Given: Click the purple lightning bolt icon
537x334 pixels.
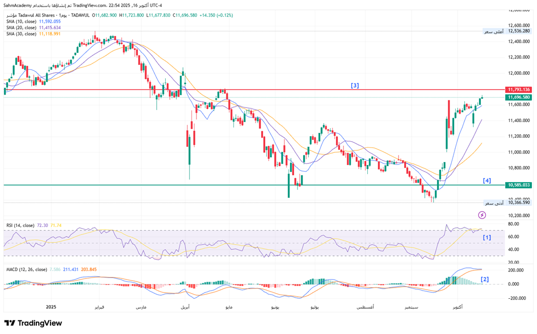Looking at the screenshot, I should 482,215.
